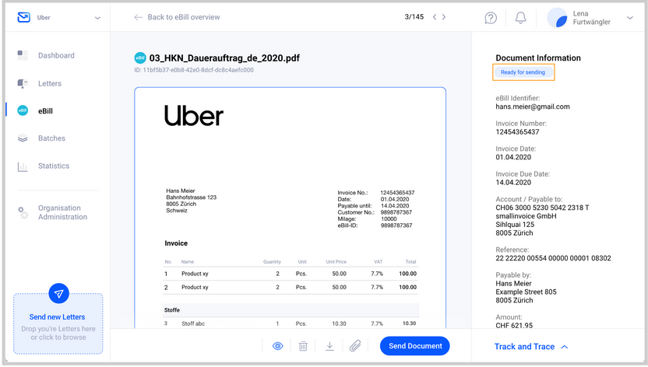Viewport: 648px width, 367px height.
Task: Click Invoice heading in preview
Action: coord(176,243)
